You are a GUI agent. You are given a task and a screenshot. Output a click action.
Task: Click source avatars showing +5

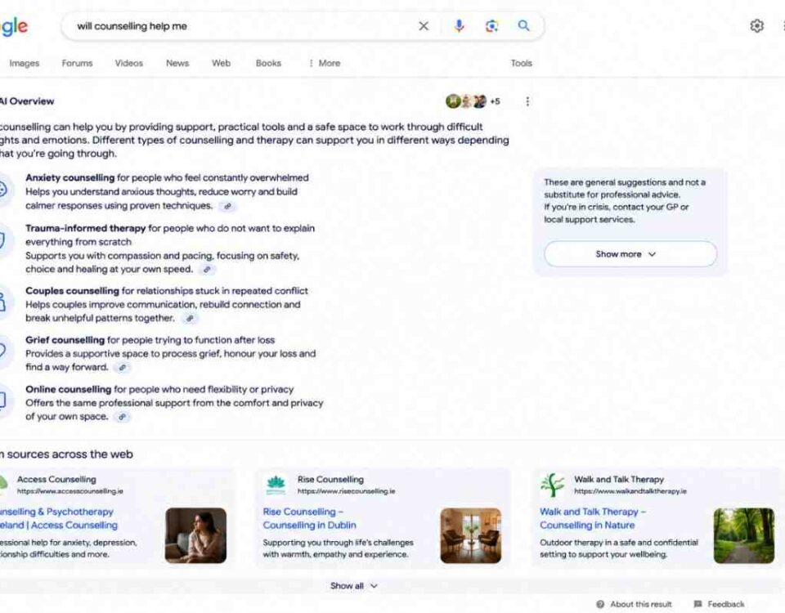click(x=473, y=101)
